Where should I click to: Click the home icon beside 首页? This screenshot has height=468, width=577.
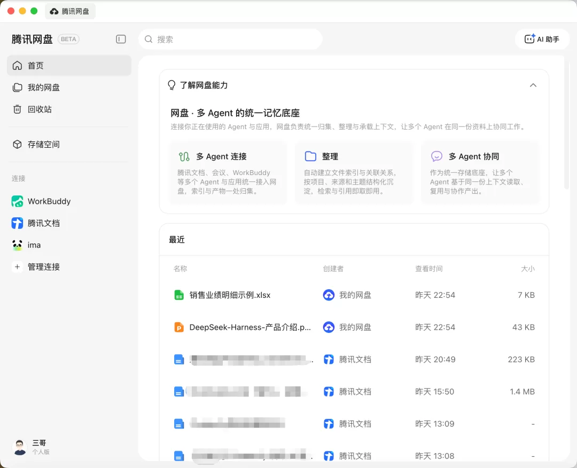point(17,66)
